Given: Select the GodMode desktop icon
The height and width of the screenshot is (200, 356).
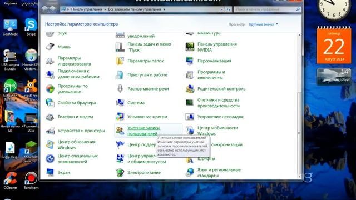Looking at the screenshot, I should tap(10, 28).
